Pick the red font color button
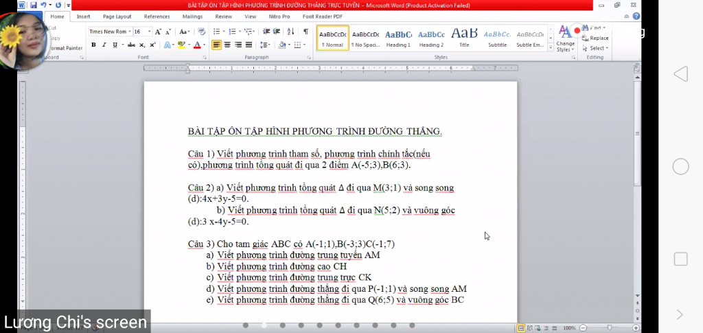Viewport: 703px width, 333px height. click(197, 45)
